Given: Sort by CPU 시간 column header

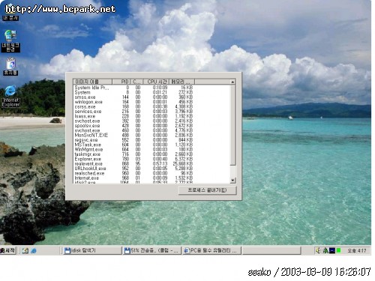Looking at the screenshot, I should point(157,82).
